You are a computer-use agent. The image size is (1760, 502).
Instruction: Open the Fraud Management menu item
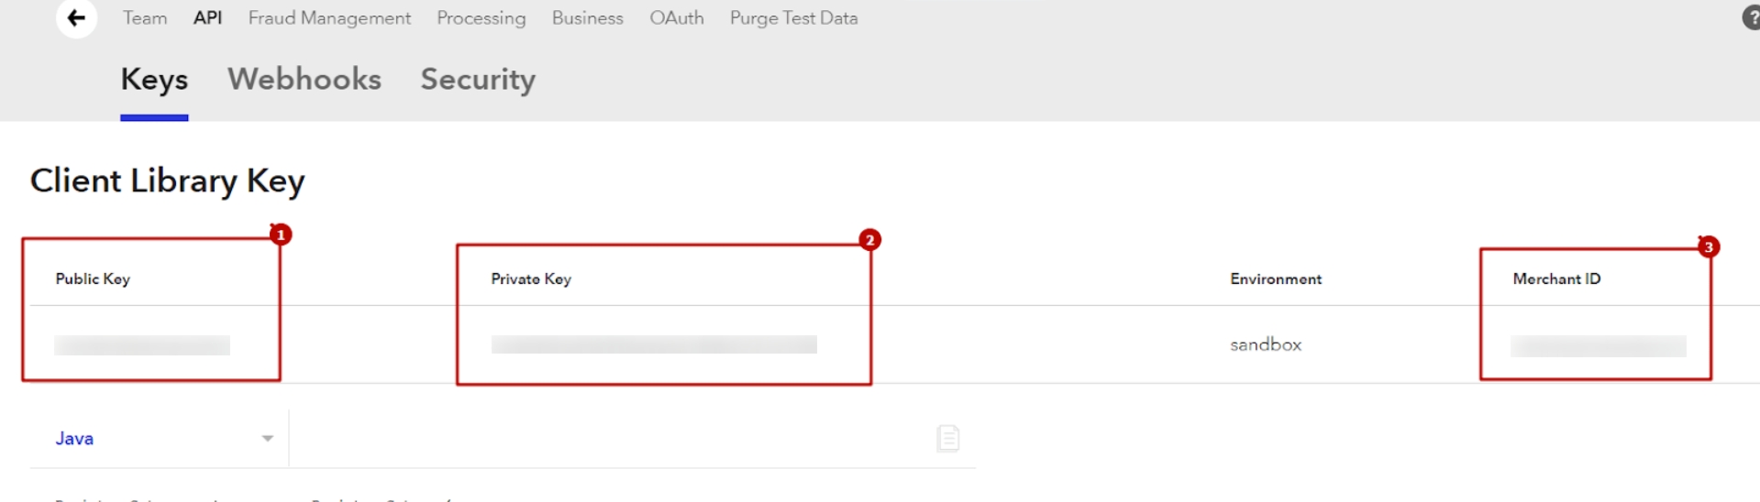click(x=329, y=18)
